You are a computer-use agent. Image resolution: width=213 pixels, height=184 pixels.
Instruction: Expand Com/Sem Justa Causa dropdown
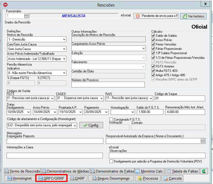[64, 49]
